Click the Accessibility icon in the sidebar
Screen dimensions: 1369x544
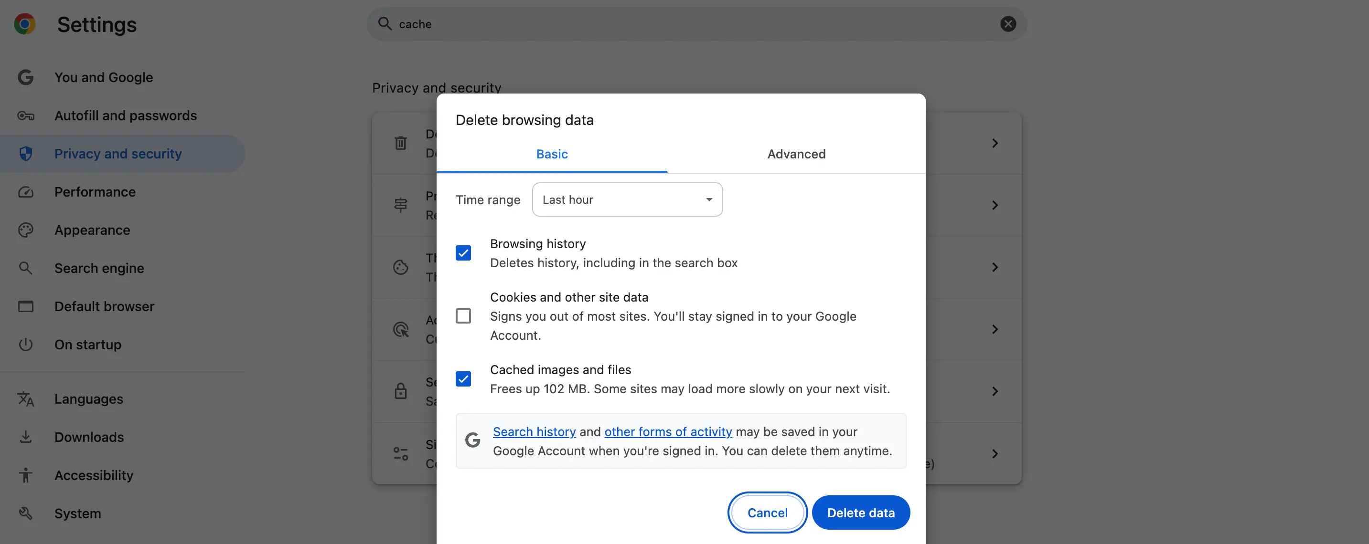pyautogui.click(x=25, y=475)
